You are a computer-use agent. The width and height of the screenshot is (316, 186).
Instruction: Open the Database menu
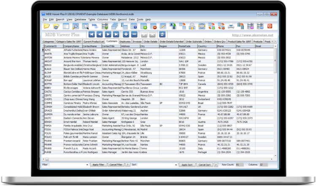[80, 20]
